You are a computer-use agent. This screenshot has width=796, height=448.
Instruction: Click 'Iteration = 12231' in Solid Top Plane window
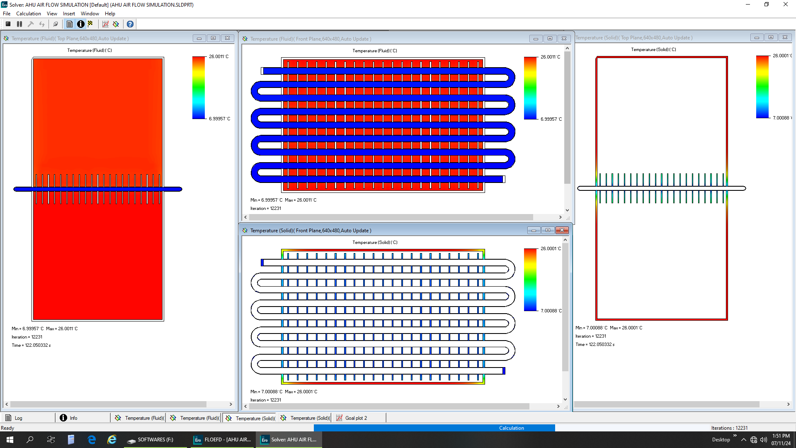coord(591,336)
